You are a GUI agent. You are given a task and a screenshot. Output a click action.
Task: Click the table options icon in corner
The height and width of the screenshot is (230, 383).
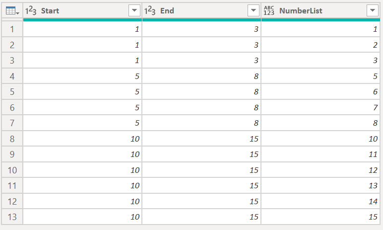tap(12, 10)
